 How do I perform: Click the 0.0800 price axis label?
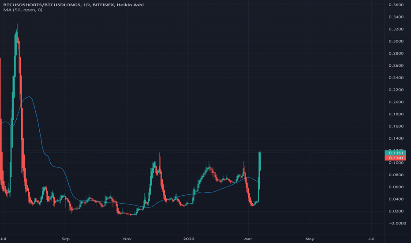pyautogui.click(x=396, y=175)
